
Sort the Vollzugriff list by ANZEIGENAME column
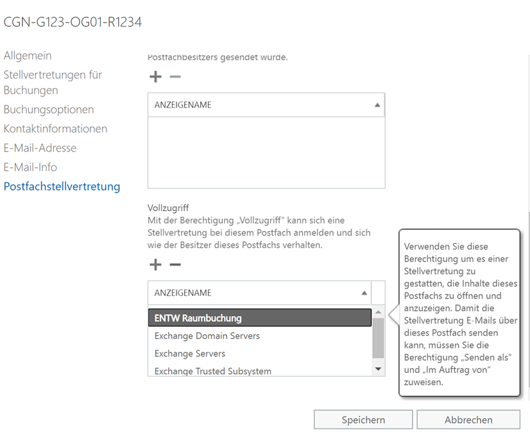pyautogui.click(x=260, y=293)
